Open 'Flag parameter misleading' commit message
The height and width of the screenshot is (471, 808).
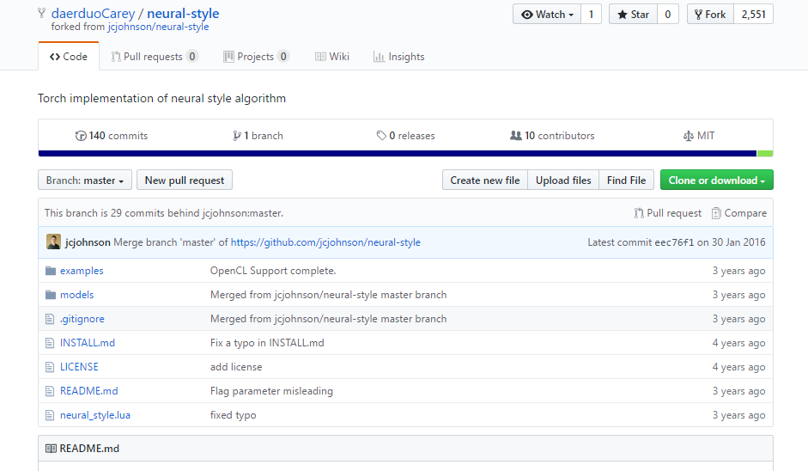271,392
